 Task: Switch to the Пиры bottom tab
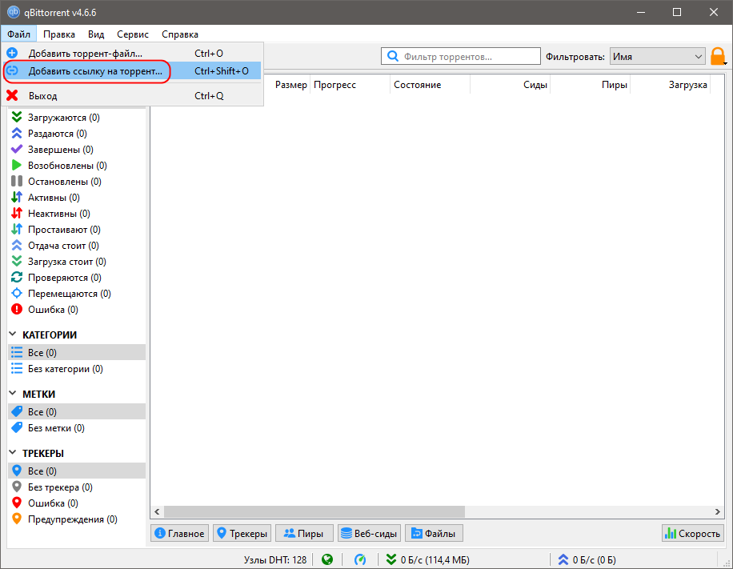[304, 533]
